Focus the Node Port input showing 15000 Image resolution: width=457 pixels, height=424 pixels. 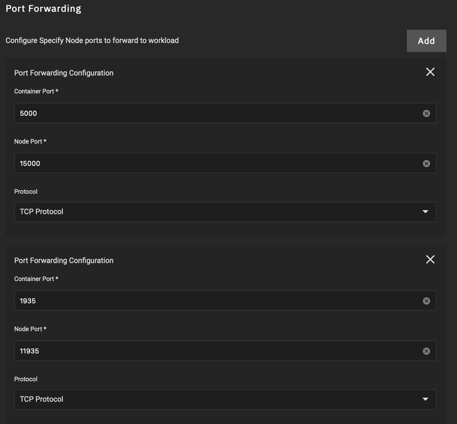pos(217,163)
